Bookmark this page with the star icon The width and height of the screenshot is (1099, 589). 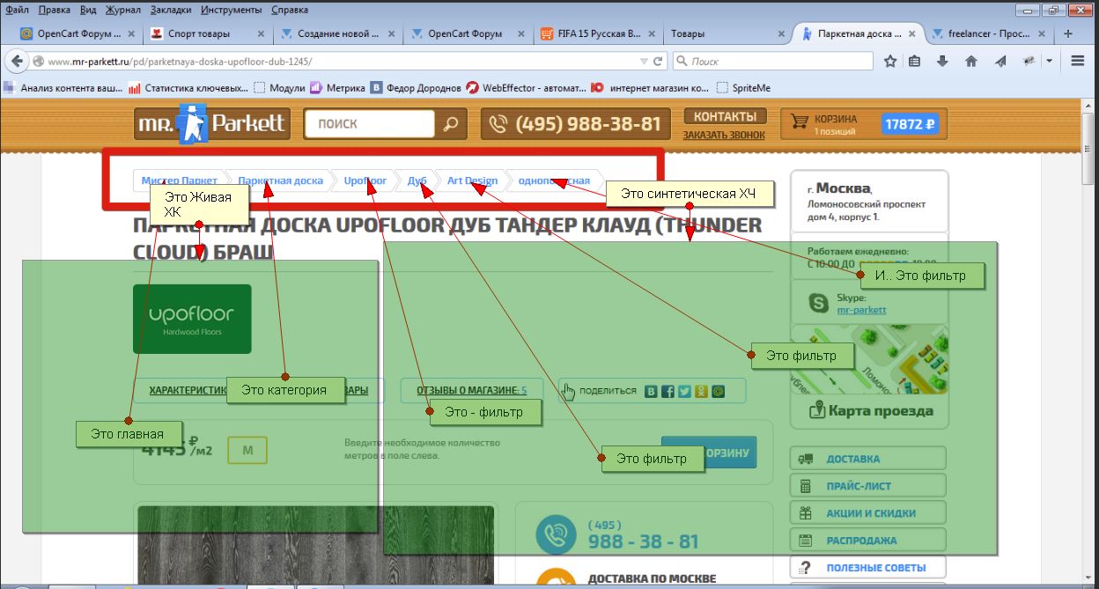[890, 62]
